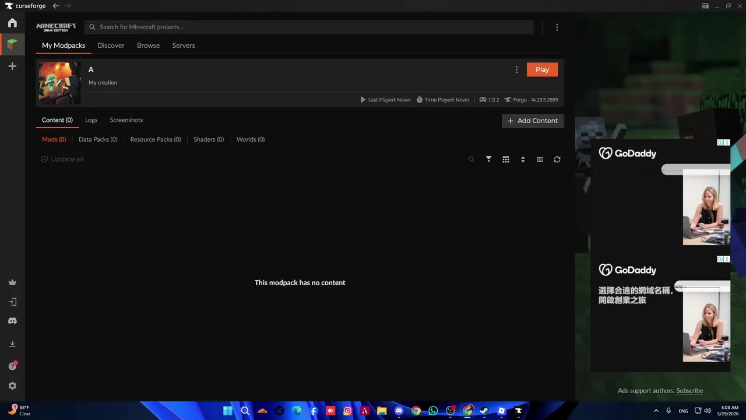Go back with the left arrow beside curseforge
The width and height of the screenshot is (746, 420).
(x=56, y=6)
